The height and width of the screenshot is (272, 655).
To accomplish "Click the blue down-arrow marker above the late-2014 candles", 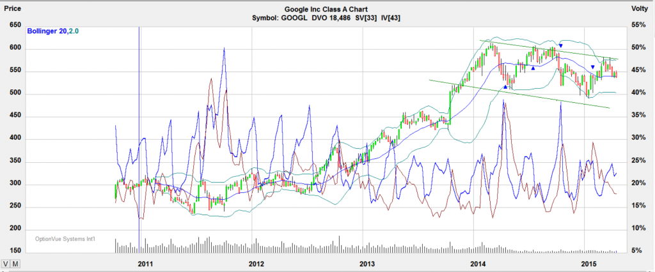I will click(561, 45).
